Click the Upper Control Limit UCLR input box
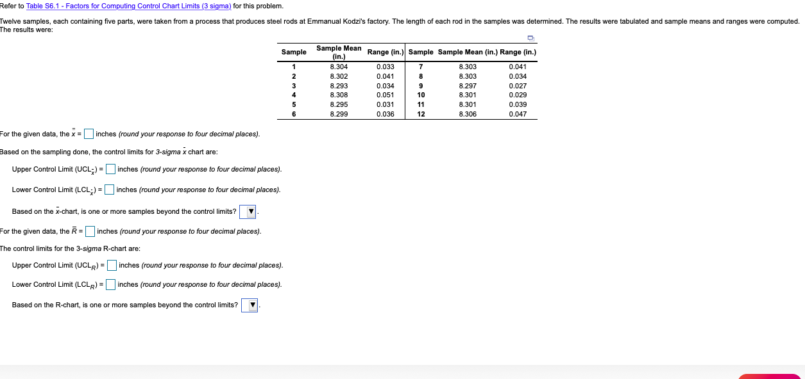The image size is (805, 379). [112, 264]
